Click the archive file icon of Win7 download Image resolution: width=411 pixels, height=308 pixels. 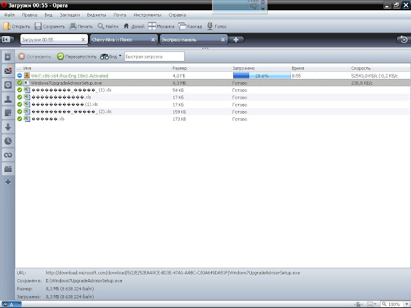tap(27, 76)
